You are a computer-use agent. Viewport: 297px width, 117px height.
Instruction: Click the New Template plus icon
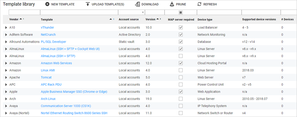click(x=47, y=4)
